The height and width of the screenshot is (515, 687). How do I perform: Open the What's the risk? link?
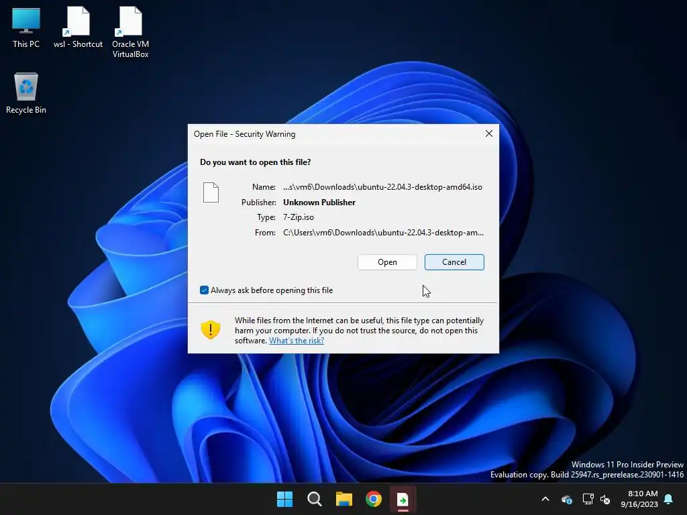pos(296,340)
